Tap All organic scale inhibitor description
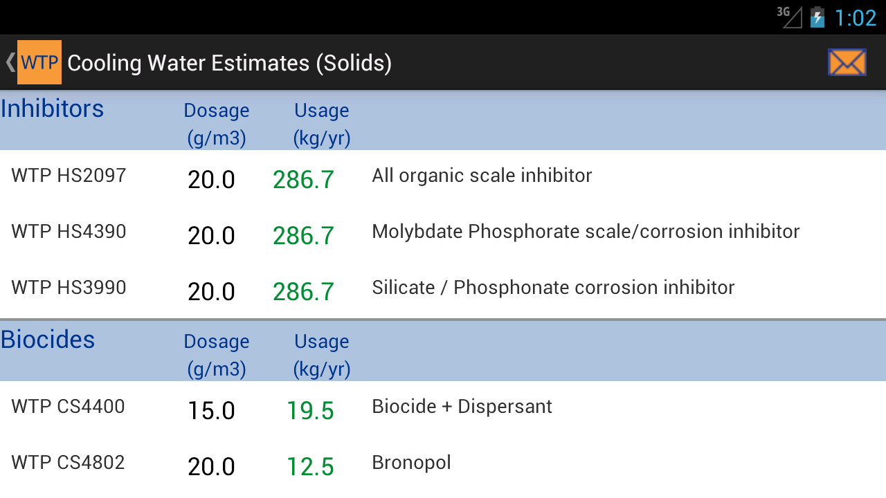886x498 pixels. pos(482,176)
